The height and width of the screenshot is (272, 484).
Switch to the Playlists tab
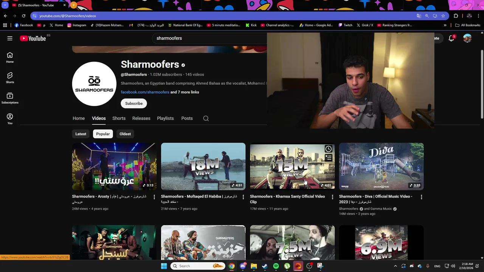coord(165,118)
